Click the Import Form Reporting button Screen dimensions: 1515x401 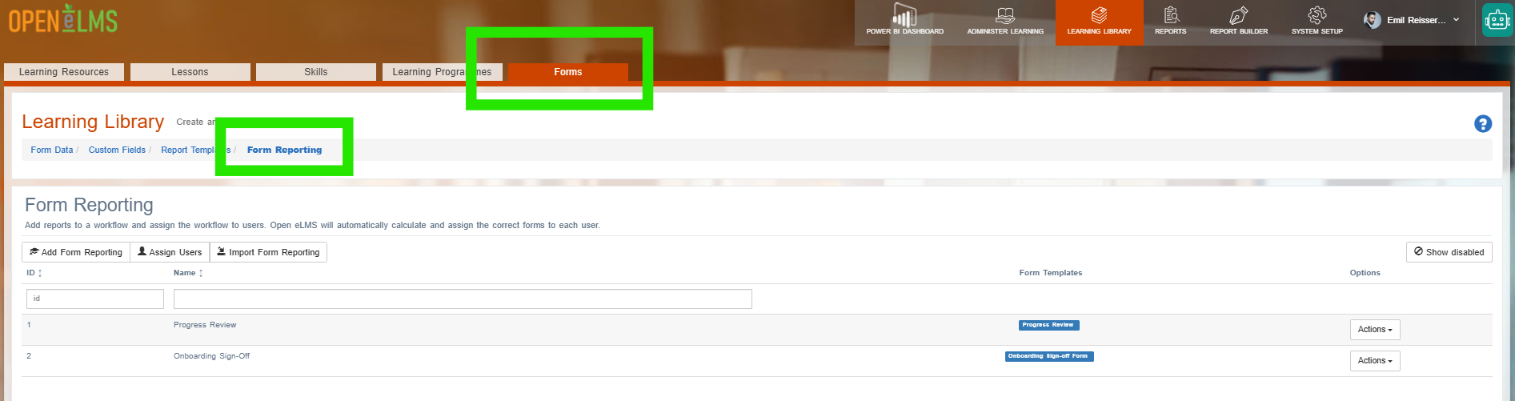click(x=268, y=252)
